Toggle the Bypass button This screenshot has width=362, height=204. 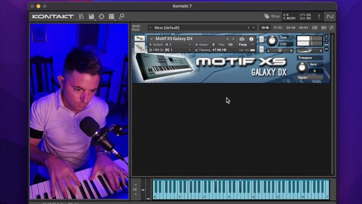309,78
